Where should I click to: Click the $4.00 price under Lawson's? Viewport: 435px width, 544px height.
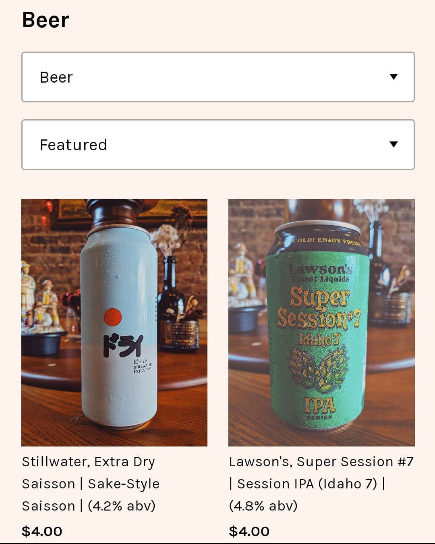pyautogui.click(x=249, y=531)
